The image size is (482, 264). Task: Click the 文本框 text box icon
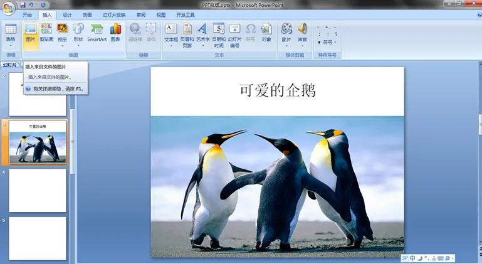coord(171,29)
